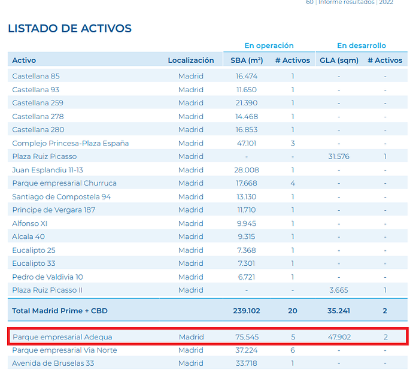Image resolution: width=413 pixels, height=370 pixels.
Task: Click the SBA value 11.650
Action: tap(247, 90)
